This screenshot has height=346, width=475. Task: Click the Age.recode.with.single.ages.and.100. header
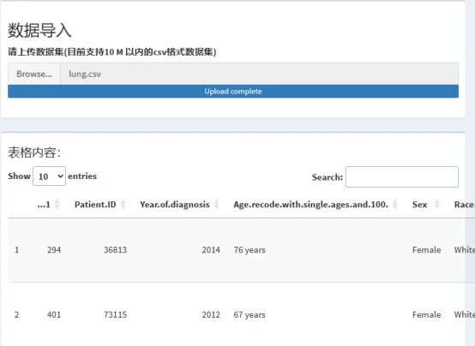310,205
